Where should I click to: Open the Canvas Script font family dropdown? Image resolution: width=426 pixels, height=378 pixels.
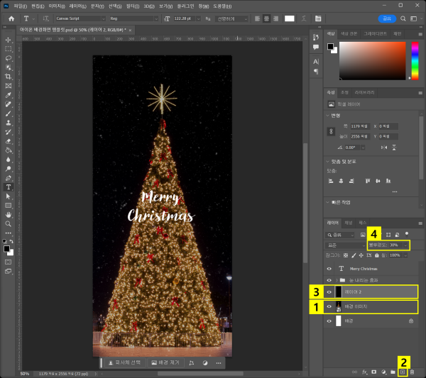coord(103,18)
